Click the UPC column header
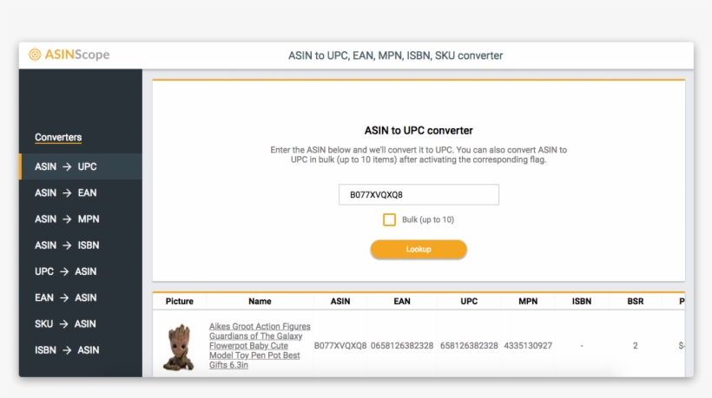Screen dimensions: 712x398 [469, 302]
